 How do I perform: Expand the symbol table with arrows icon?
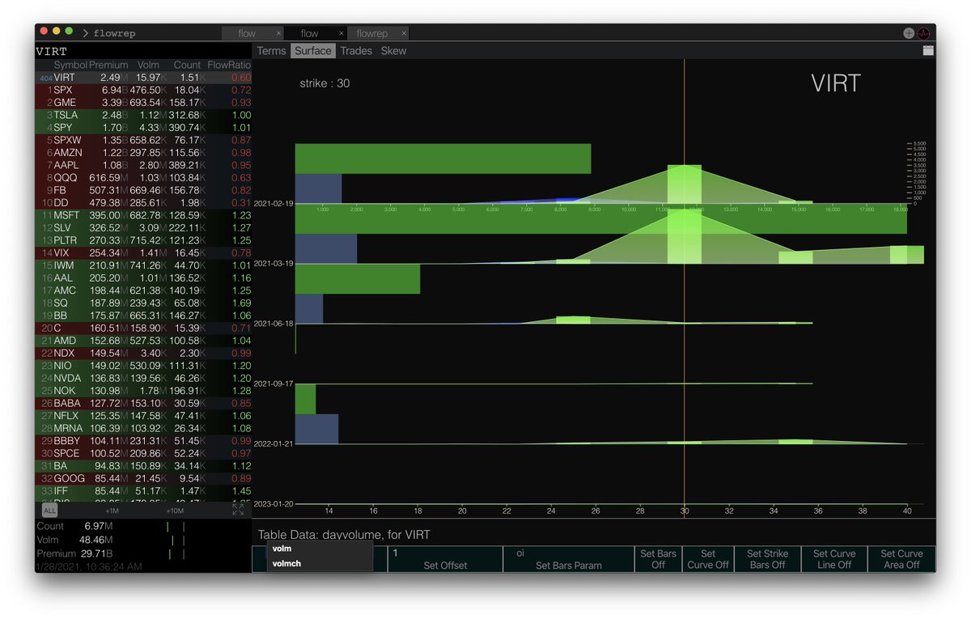tap(238, 510)
